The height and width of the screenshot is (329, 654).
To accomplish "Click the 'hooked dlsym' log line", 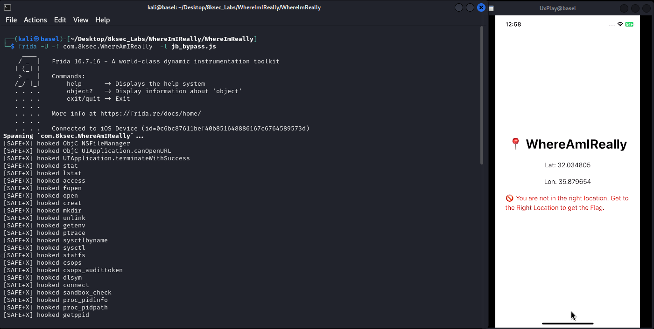I will (42, 278).
